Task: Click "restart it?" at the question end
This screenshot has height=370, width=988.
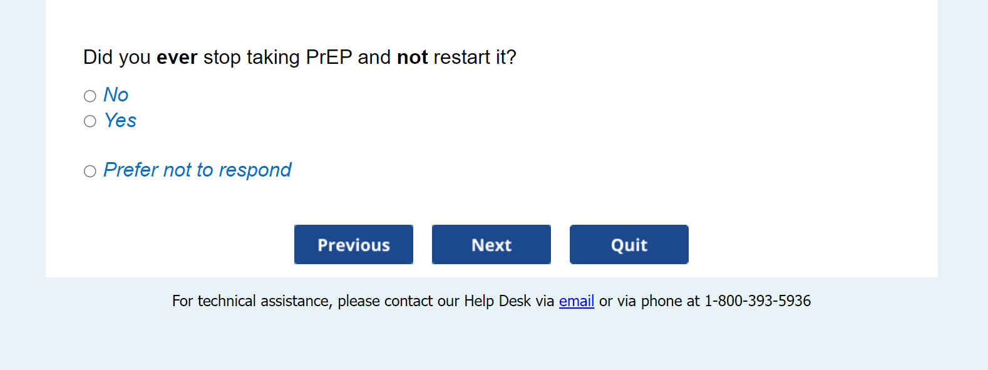Action: tap(475, 58)
